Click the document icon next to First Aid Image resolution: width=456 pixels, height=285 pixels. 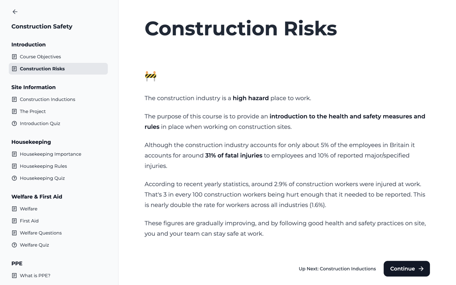[15, 221]
